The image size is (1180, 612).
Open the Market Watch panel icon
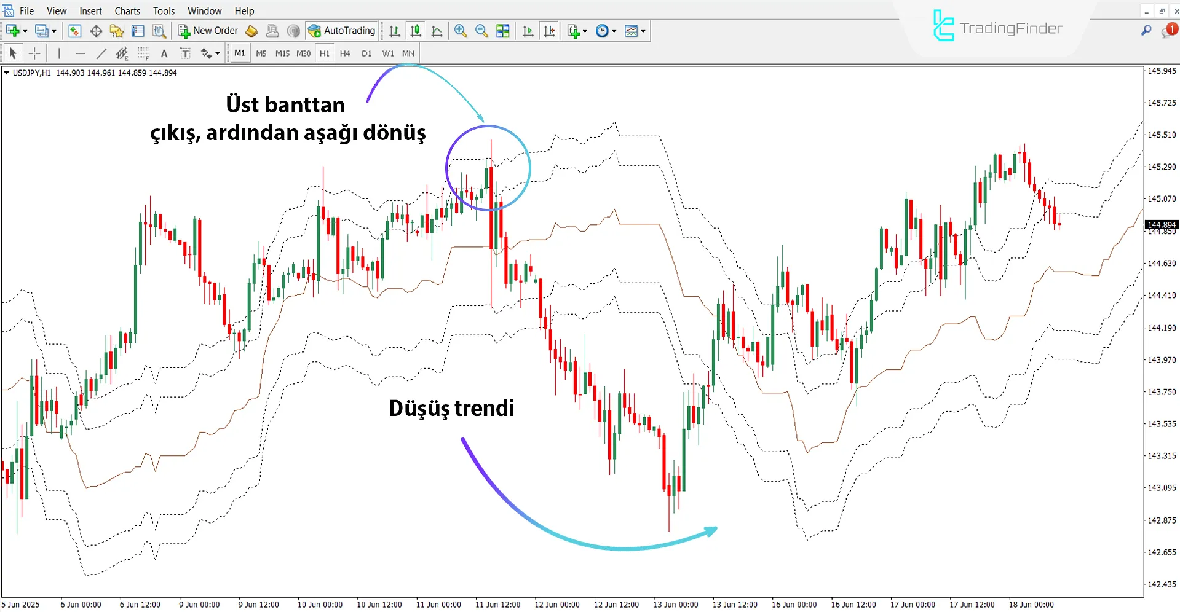tap(75, 31)
